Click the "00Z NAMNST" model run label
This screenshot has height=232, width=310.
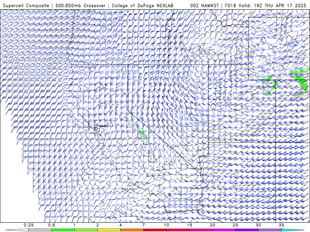click(205, 5)
